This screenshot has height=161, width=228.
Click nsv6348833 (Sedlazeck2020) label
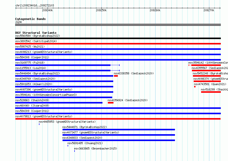point(82,138)
